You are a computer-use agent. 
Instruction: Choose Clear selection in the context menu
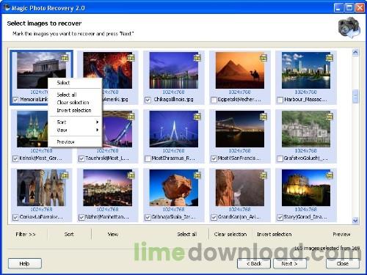point(75,103)
